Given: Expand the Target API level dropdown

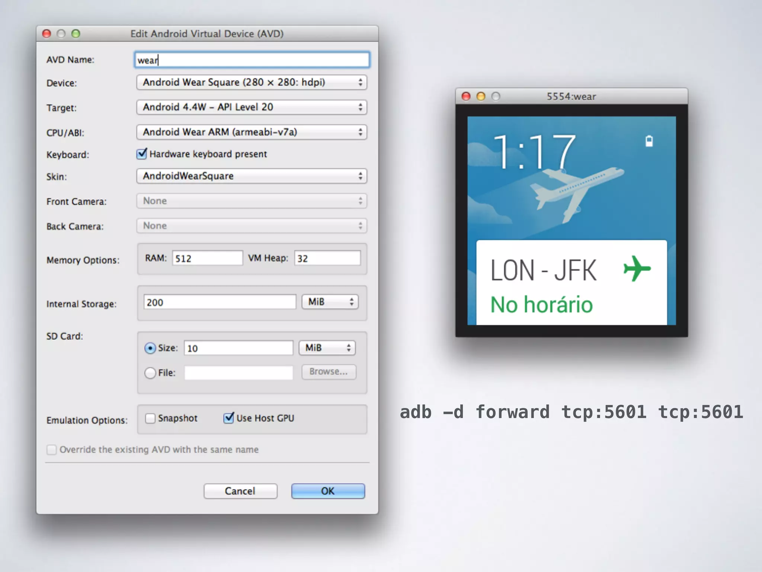Looking at the screenshot, I should [x=252, y=107].
